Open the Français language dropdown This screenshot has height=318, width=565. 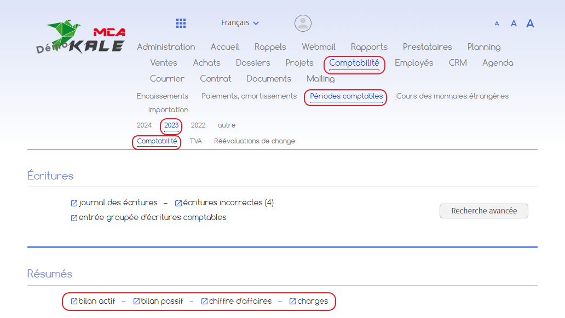240,23
